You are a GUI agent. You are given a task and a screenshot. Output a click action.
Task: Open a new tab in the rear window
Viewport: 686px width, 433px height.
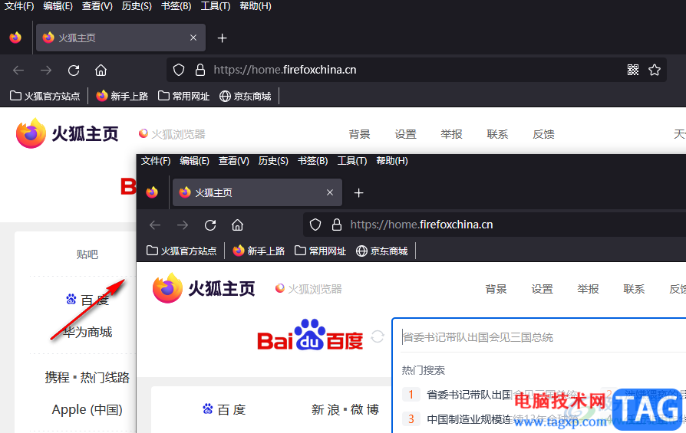[x=223, y=38]
